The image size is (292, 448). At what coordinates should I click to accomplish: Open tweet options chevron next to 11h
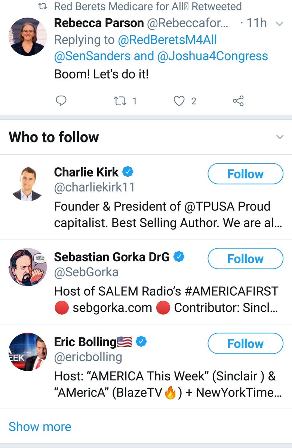click(x=280, y=24)
